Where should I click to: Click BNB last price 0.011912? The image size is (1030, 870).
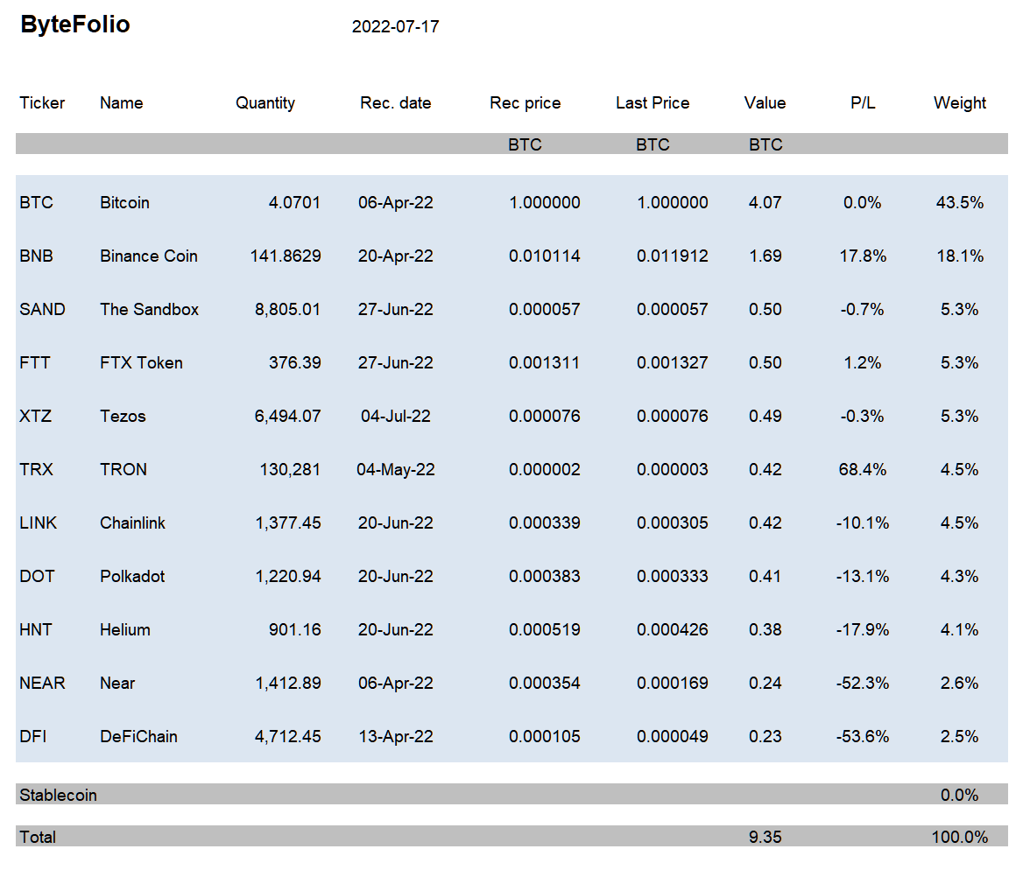click(x=673, y=256)
